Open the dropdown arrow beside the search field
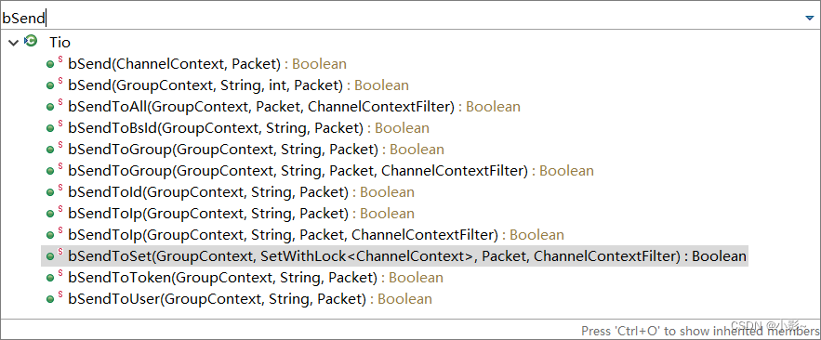The image size is (821, 340). [810, 19]
